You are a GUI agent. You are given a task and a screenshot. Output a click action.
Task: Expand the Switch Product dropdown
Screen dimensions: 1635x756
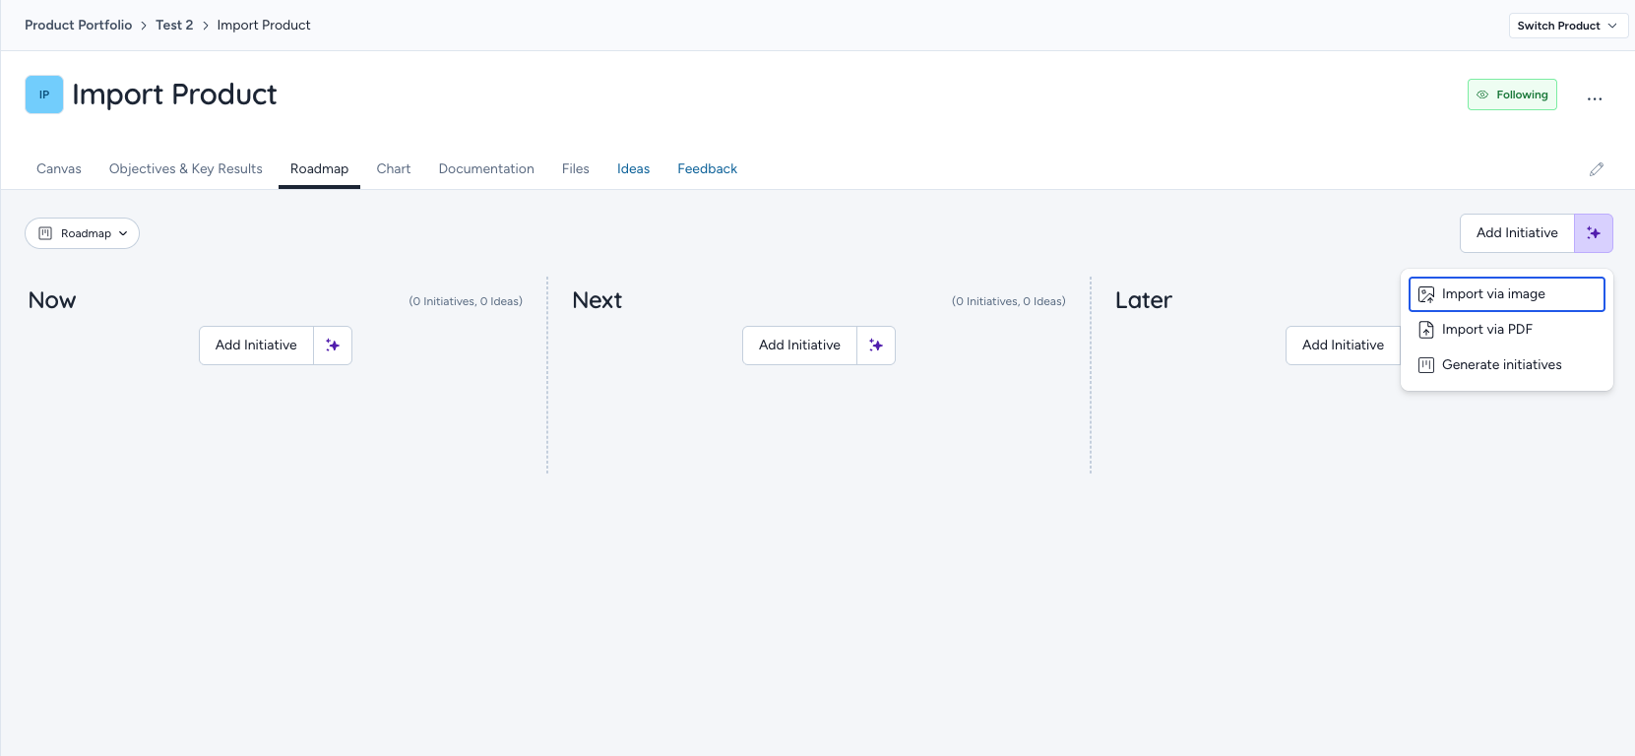1568,26
